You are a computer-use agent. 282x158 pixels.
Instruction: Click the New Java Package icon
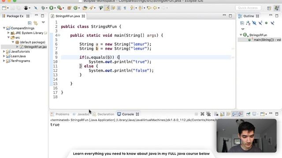[x=69, y=8]
